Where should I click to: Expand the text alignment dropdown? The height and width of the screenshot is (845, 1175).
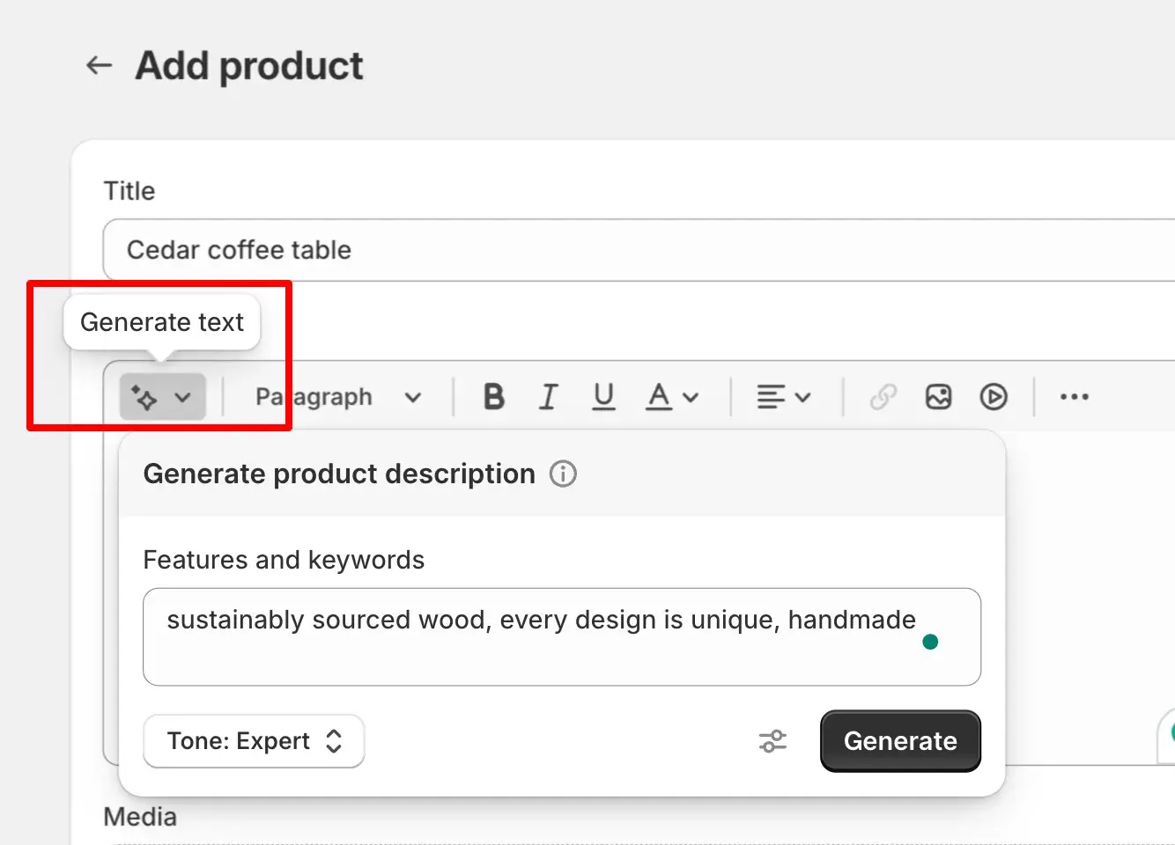click(783, 397)
